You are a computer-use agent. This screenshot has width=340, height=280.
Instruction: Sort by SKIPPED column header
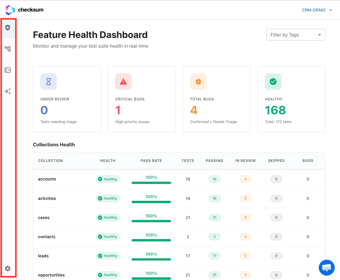[x=276, y=161]
